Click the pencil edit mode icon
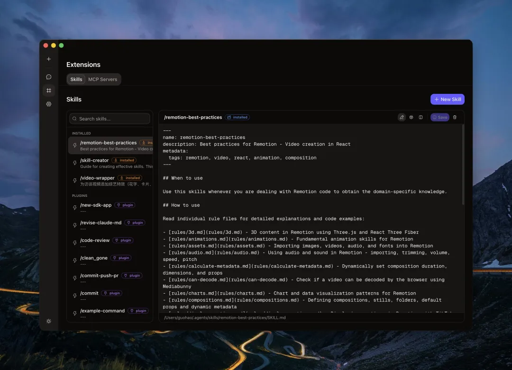Viewport: 512px width, 370px height. pos(402,117)
